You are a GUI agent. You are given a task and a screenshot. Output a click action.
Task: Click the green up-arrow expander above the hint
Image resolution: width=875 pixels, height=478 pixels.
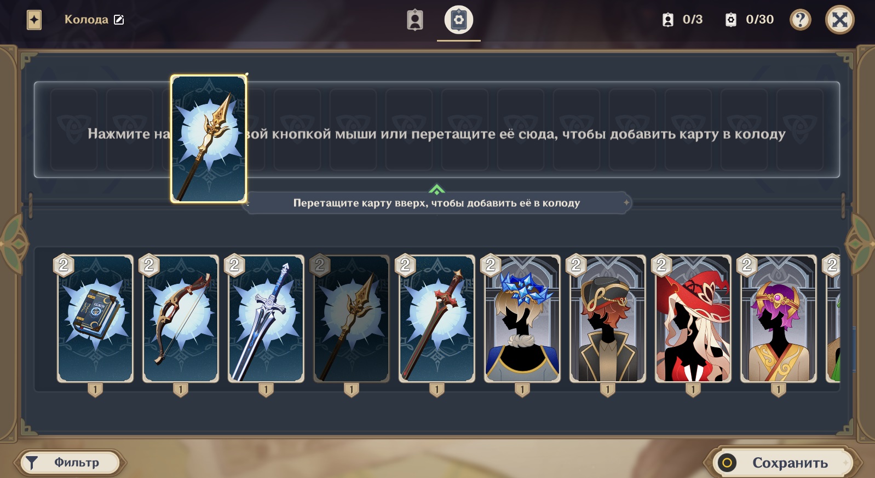click(x=436, y=189)
